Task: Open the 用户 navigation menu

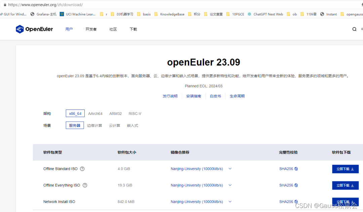Action: tap(69, 29)
